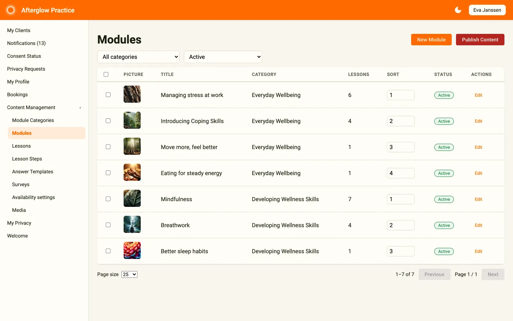Click the Previous page button

tap(434, 274)
